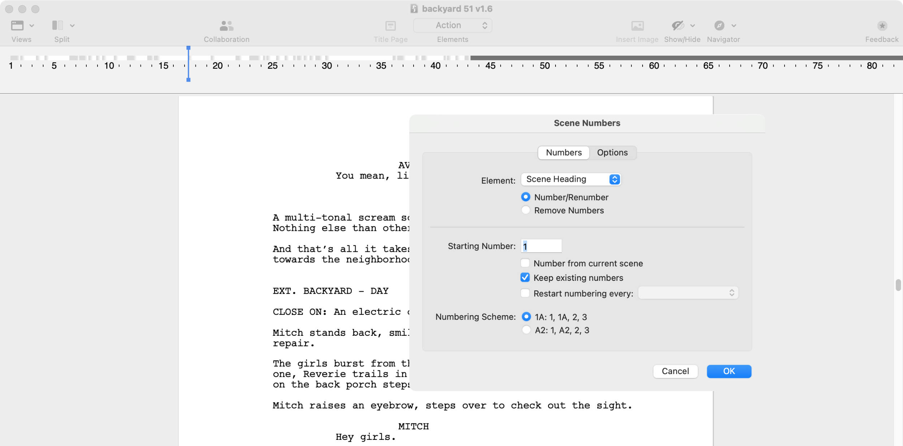Click the document icon in title bar

pos(414,9)
